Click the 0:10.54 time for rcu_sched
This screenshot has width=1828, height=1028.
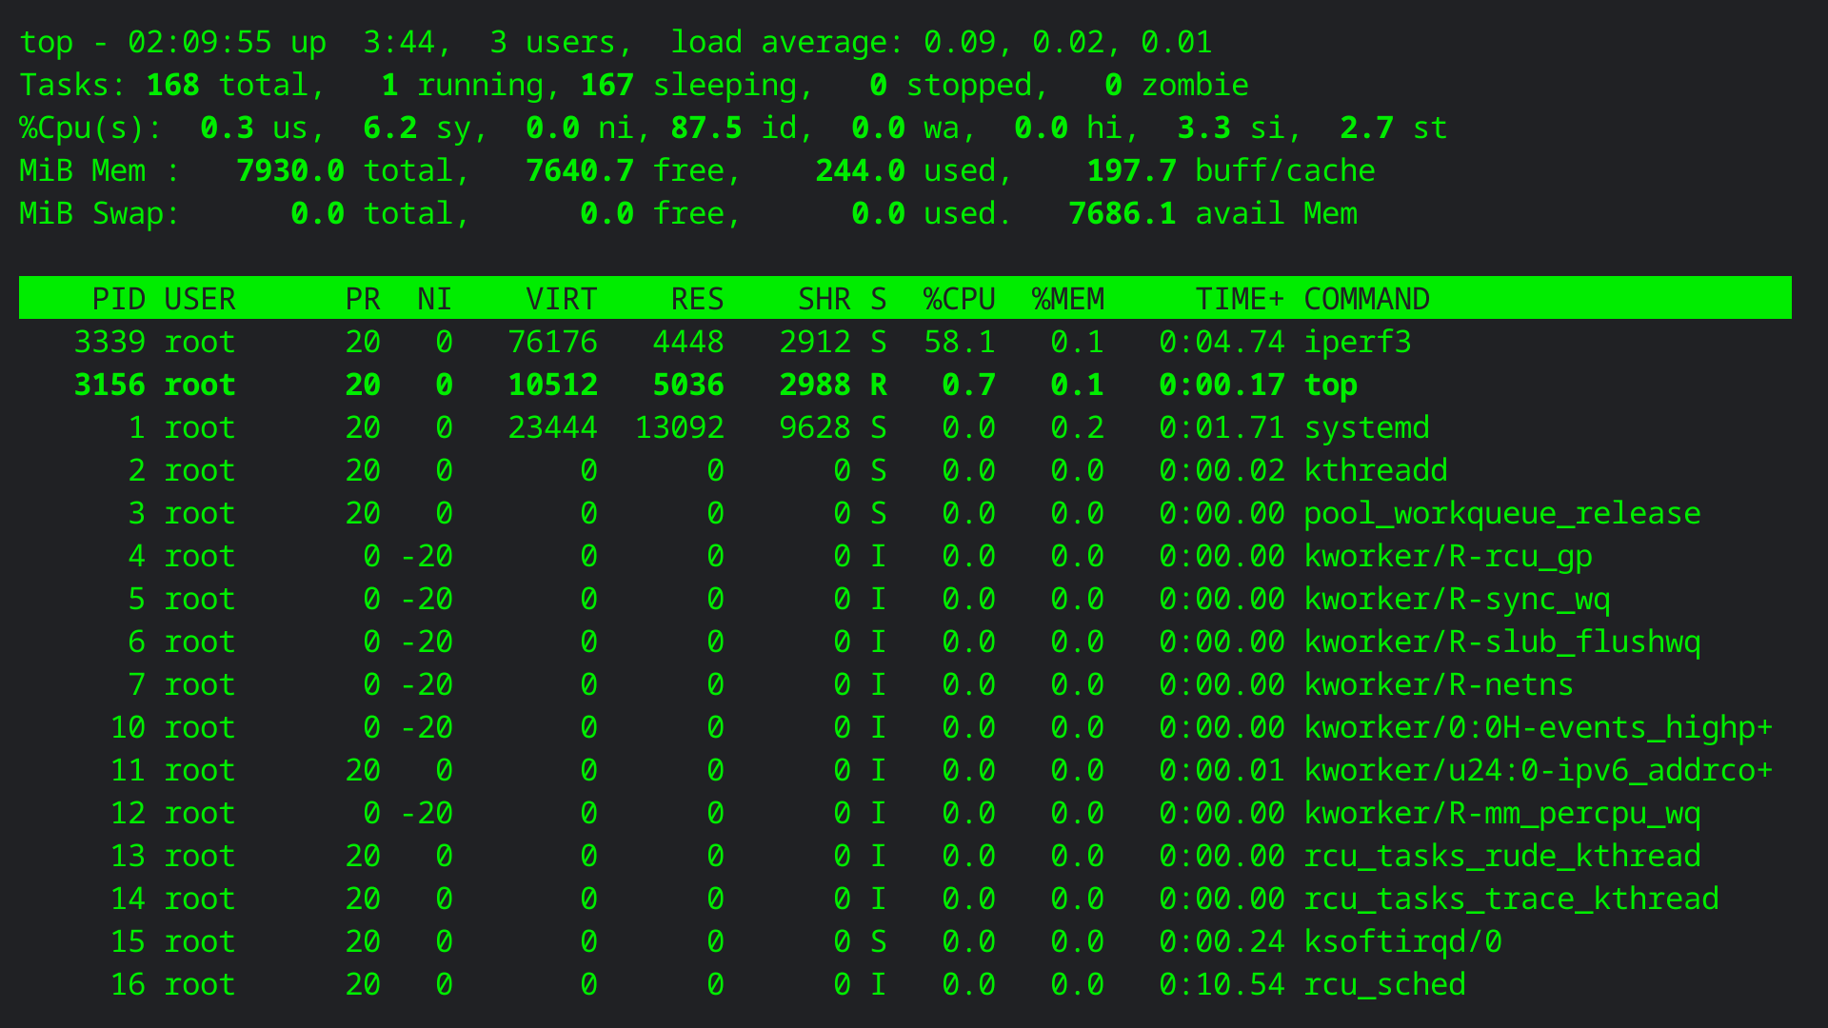click(x=1222, y=984)
